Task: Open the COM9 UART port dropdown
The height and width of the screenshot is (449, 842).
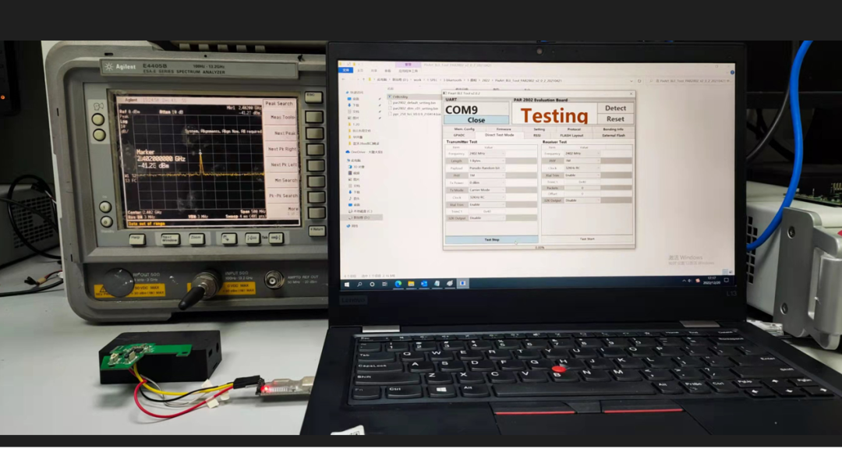Action: click(x=476, y=108)
